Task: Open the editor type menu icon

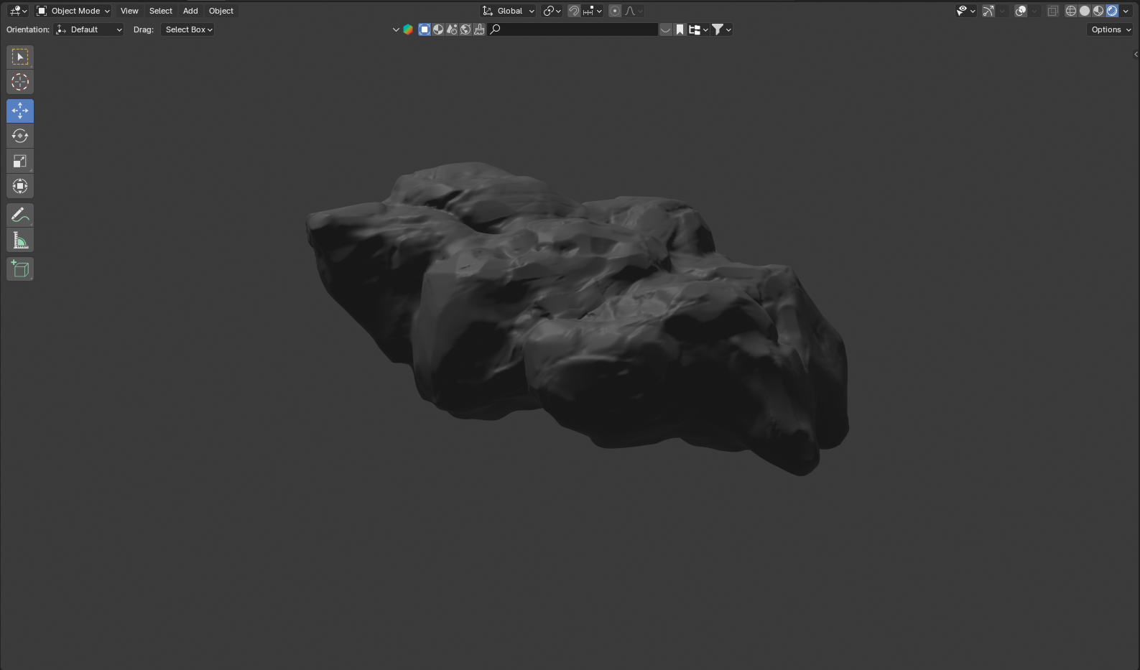Action: 18,11
